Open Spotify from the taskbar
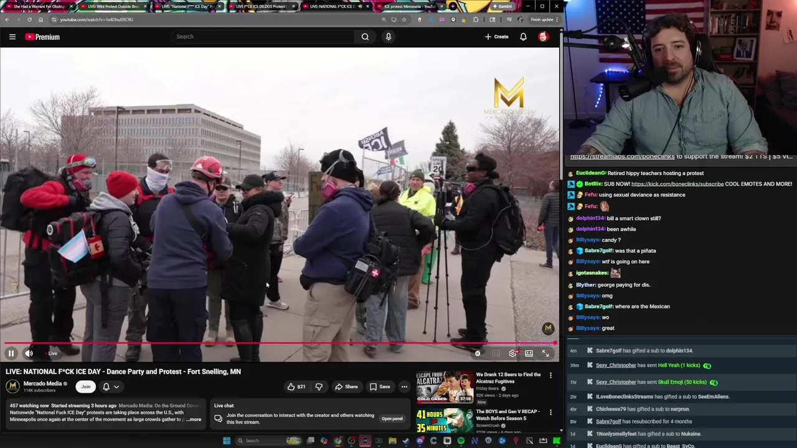This screenshot has height=448, width=797. point(461,441)
